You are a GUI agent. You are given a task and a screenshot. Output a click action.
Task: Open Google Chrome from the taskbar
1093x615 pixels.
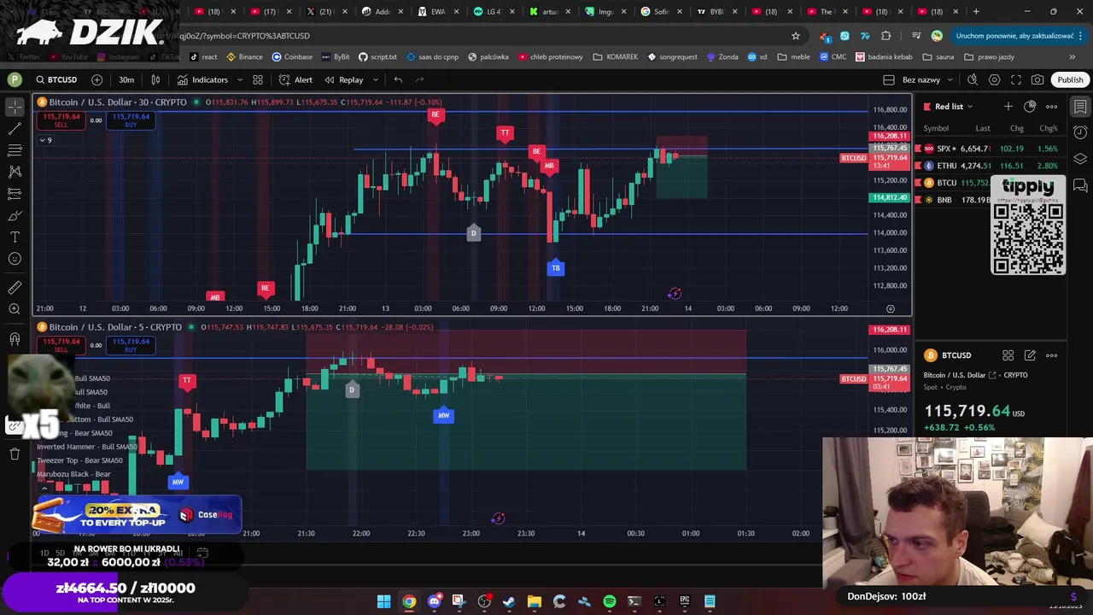pos(409,601)
